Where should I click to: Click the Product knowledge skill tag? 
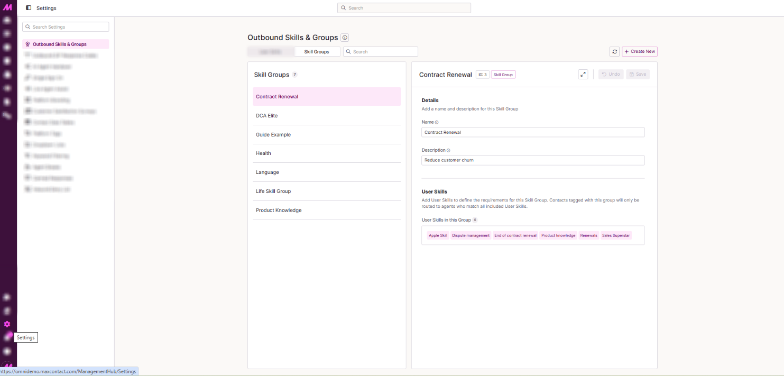(558, 235)
